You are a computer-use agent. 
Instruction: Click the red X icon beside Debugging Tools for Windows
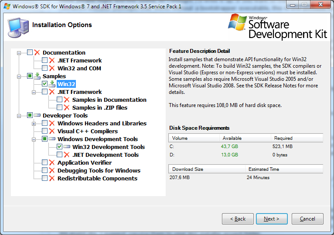(x=52, y=170)
